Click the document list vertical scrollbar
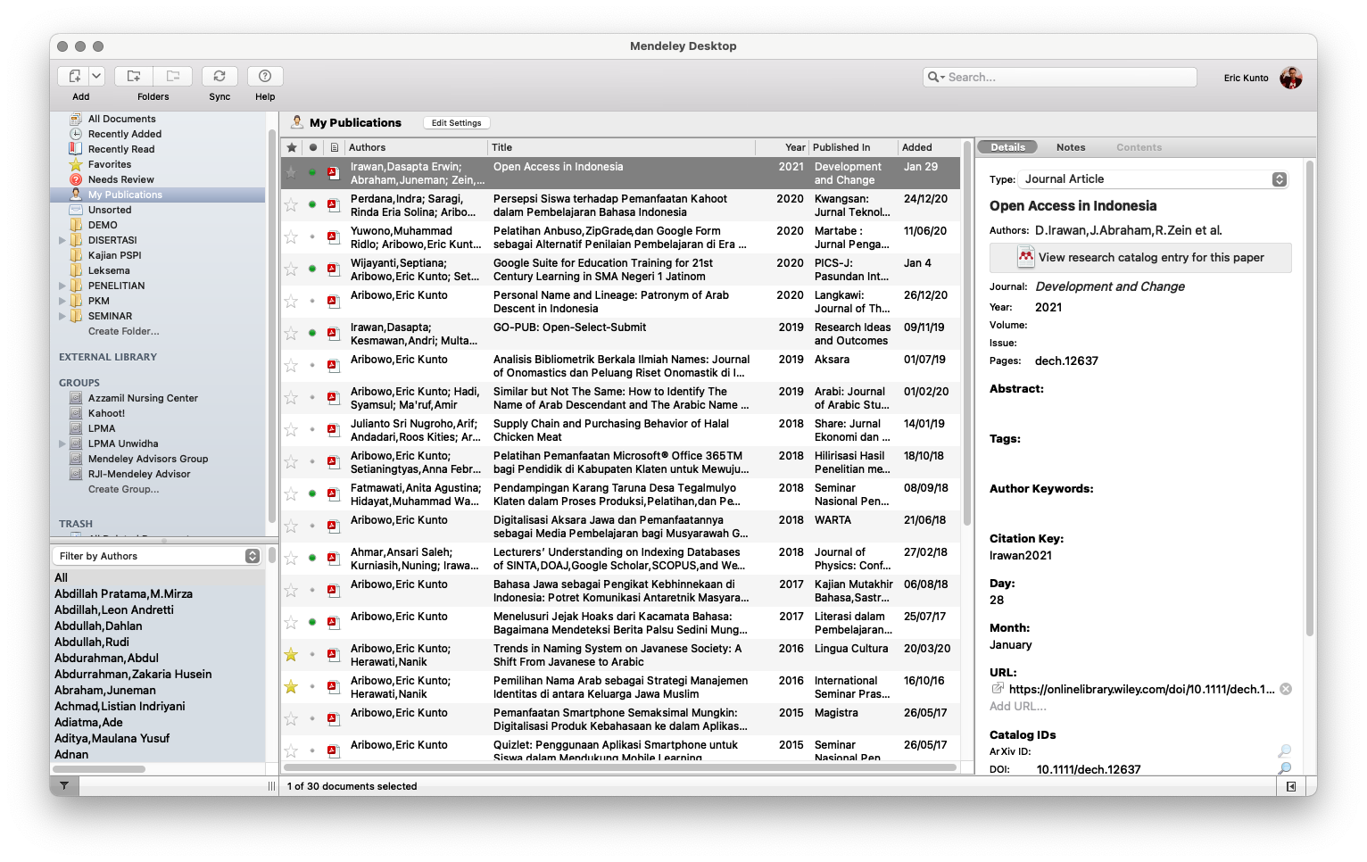This screenshot has height=862, width=1367. [x=966, y=334]
